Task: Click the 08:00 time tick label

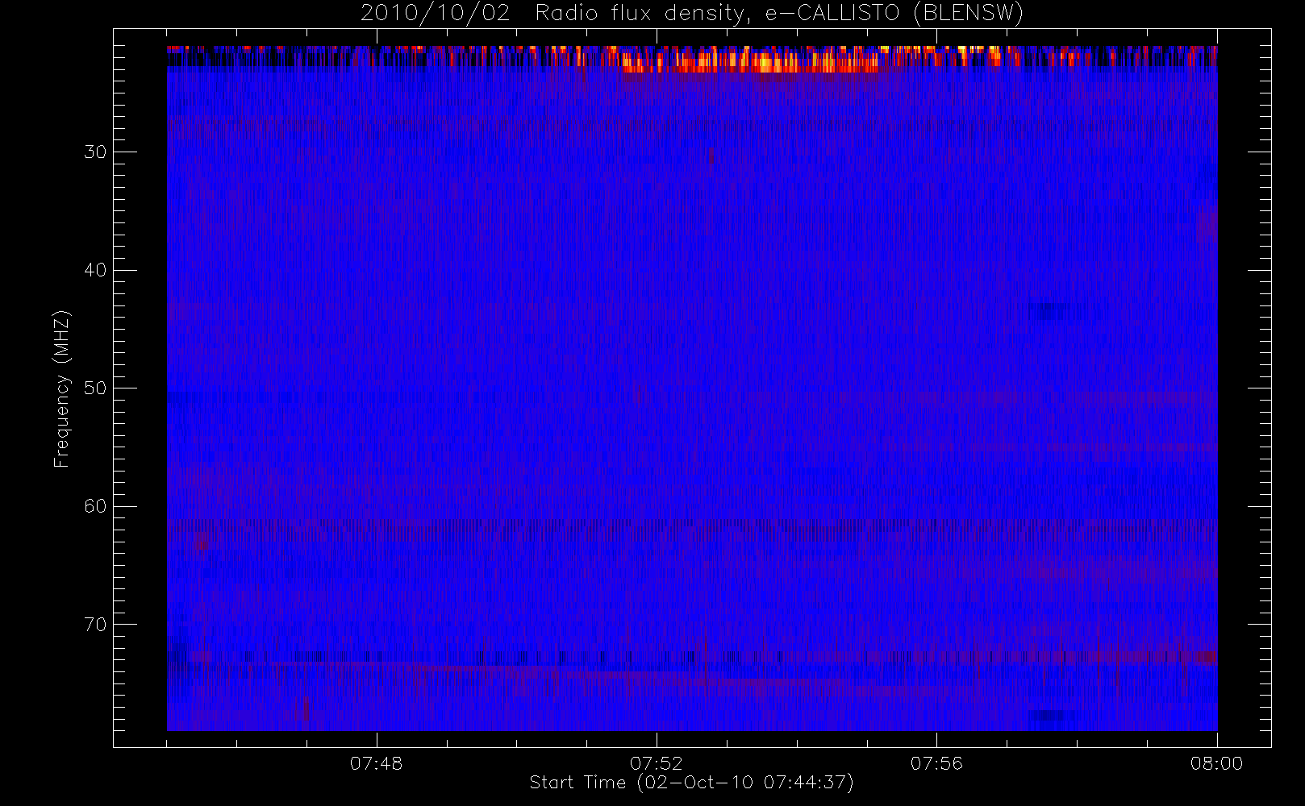Action: 1216,763
